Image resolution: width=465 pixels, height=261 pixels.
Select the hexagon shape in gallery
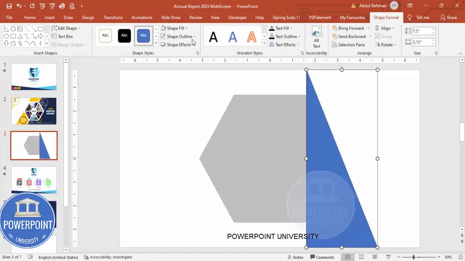[13, 29]
